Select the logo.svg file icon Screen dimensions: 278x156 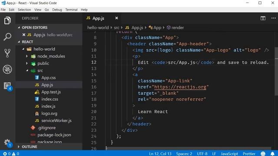click(37, 114)
